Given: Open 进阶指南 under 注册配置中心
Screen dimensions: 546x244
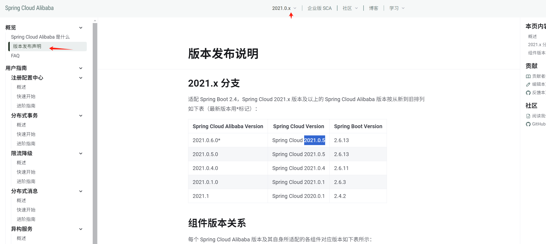Looking at the screenshot, I should [x=26, y=106].
